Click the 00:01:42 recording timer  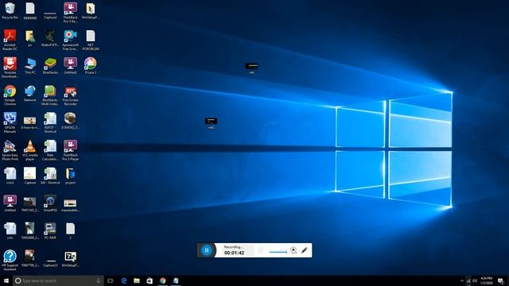click(234, 253)
